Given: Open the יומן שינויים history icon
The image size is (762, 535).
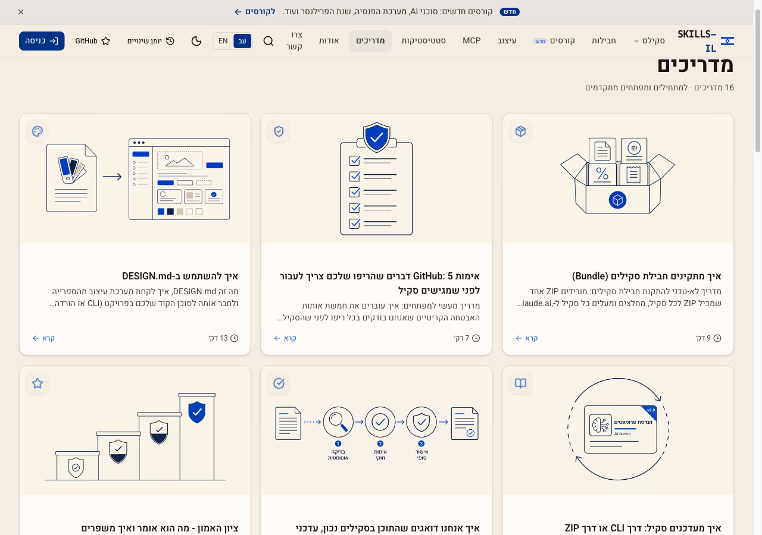Looking at the screenshot, I should tap(170, 41).
